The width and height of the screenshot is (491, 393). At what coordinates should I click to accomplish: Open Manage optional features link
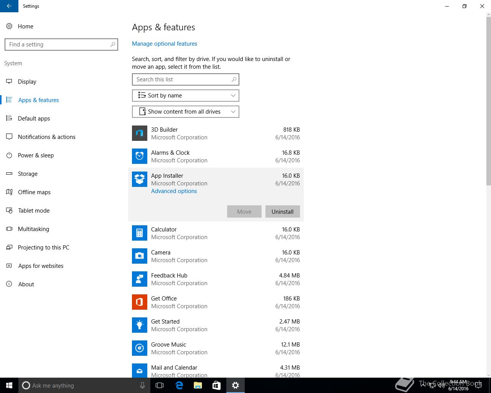(x=165, y=44)
